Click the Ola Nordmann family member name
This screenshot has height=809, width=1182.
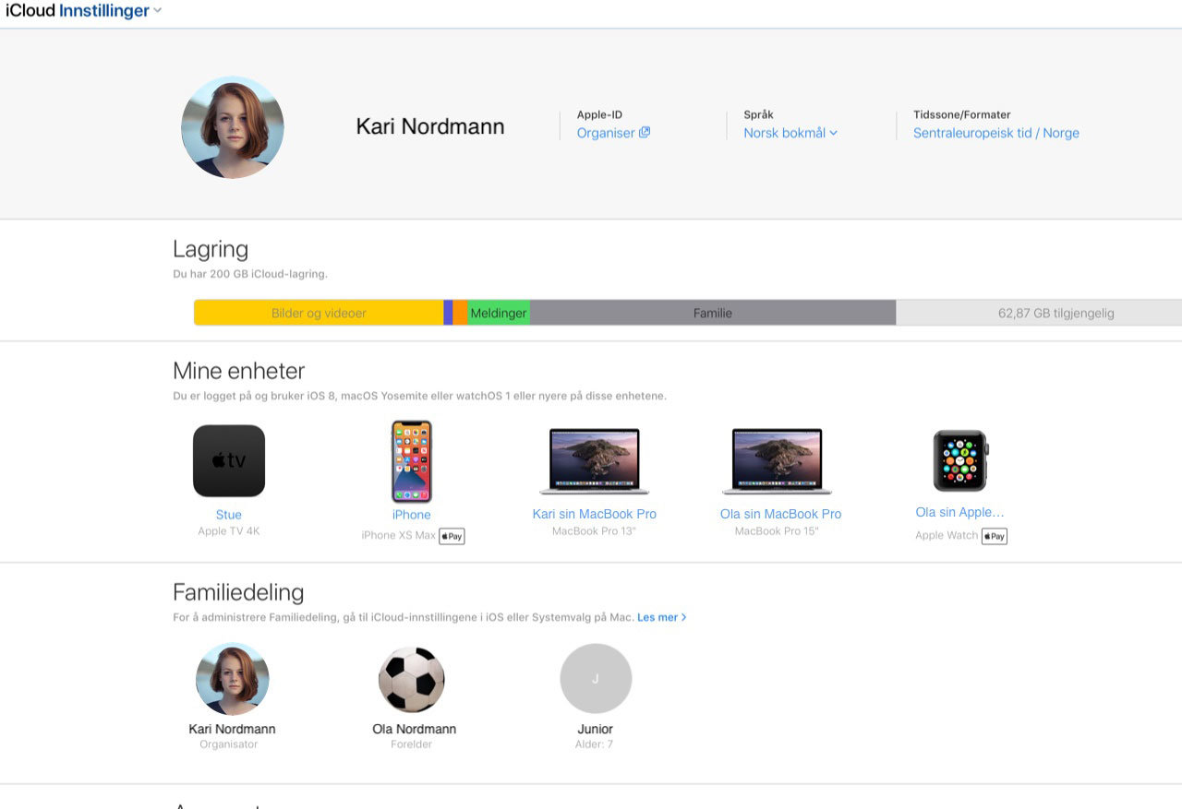[x=414, y=729]
